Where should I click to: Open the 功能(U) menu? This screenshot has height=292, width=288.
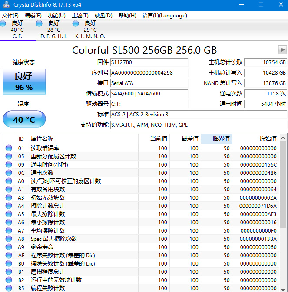point(56,16)
